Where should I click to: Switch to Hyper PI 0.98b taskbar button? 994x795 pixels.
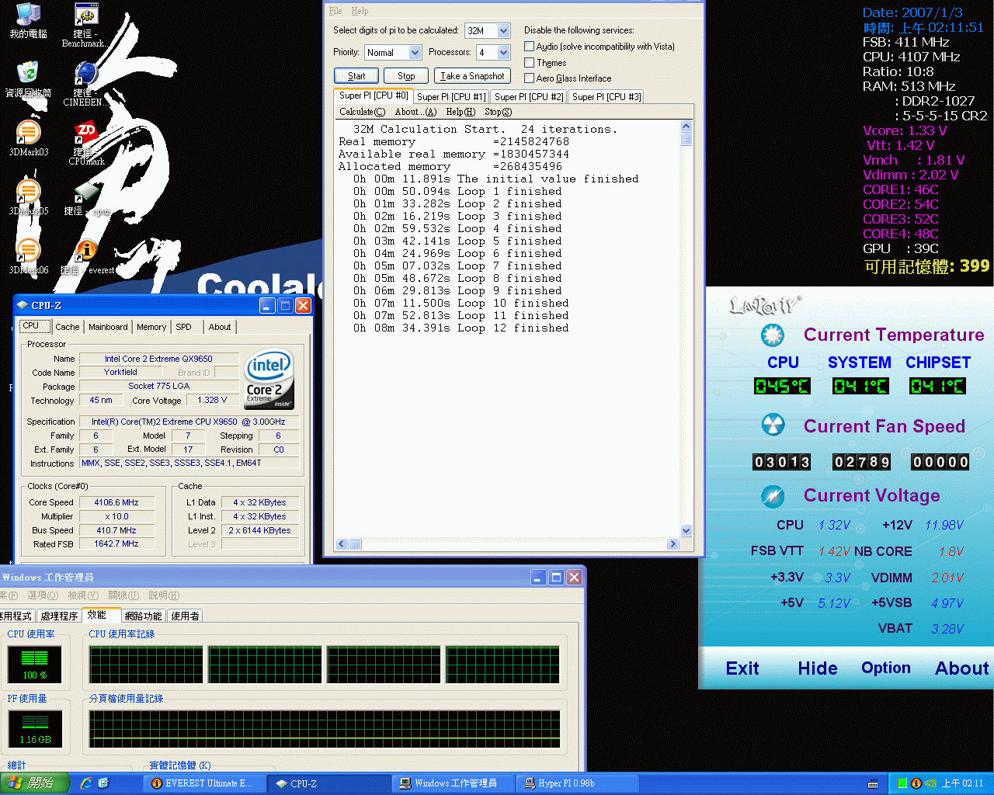(x=579, y=783)
